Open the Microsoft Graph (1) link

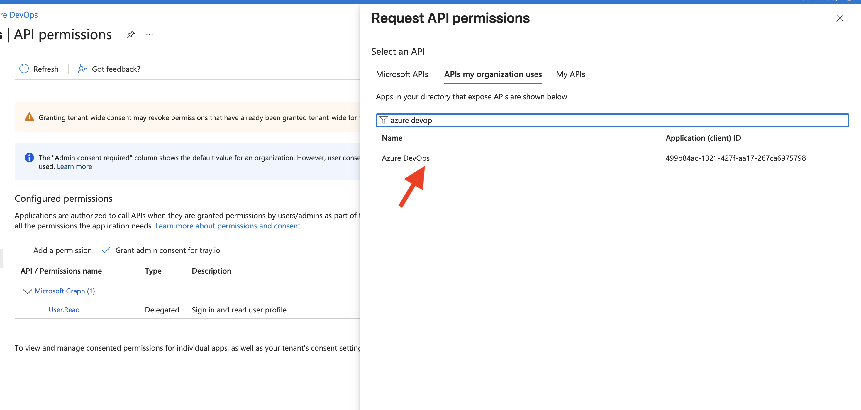pyautogui.click(x=65, y=291)
